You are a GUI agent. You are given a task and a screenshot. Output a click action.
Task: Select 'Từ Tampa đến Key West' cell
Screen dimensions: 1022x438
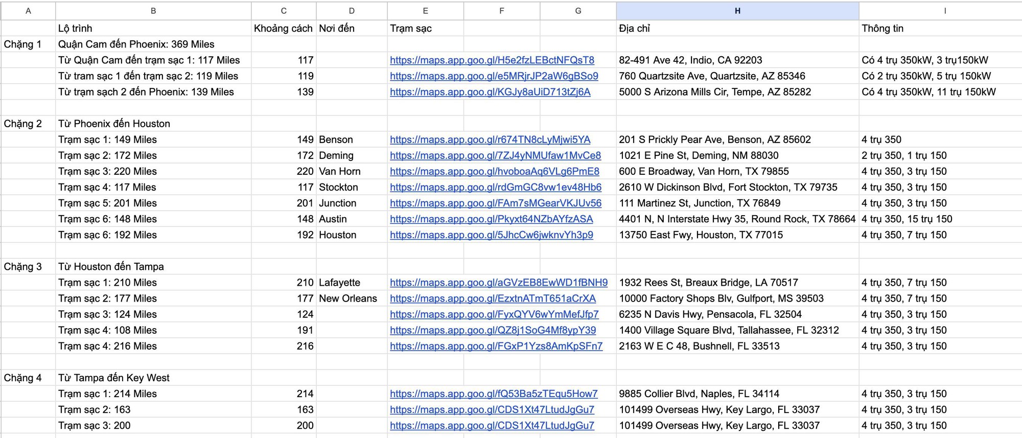pyautogui.click(x=153, y=378)
